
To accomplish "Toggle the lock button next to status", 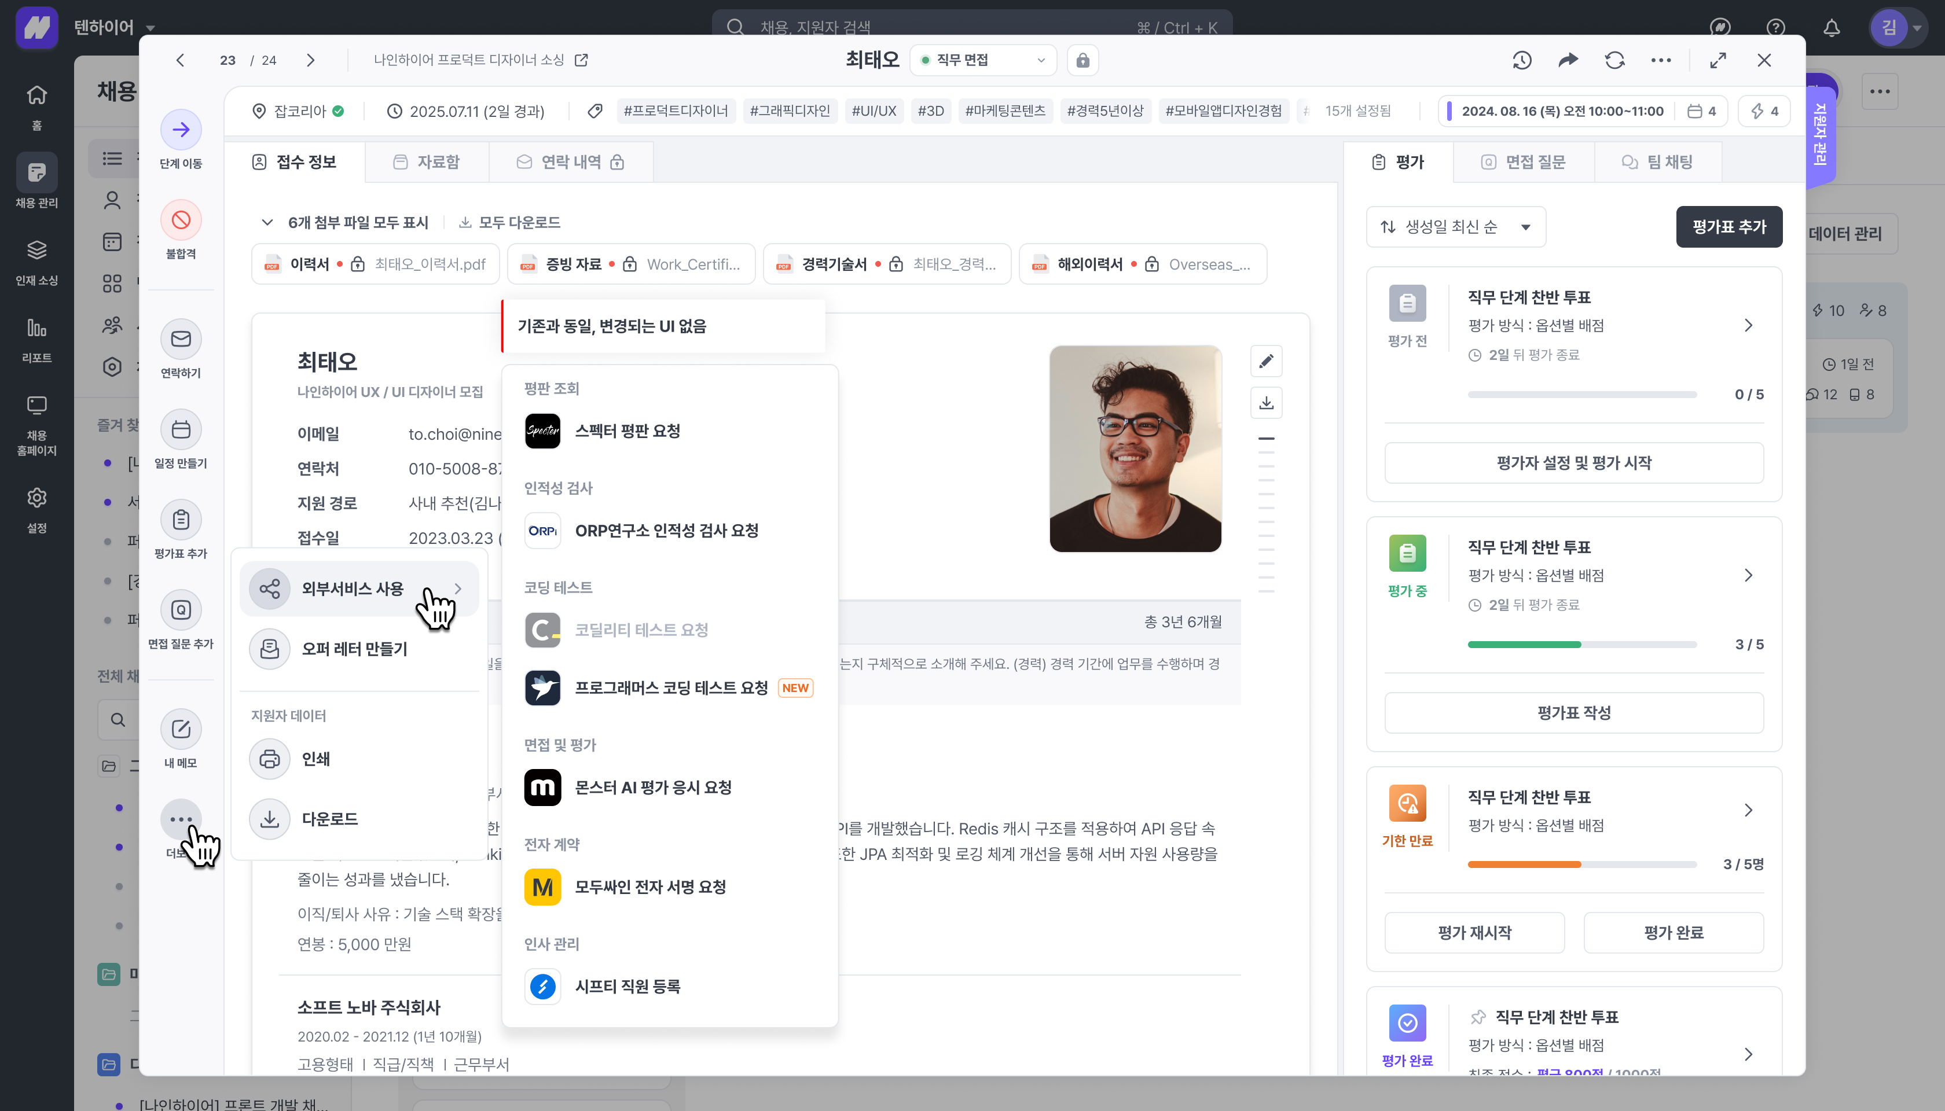I will pos(1082,60).
